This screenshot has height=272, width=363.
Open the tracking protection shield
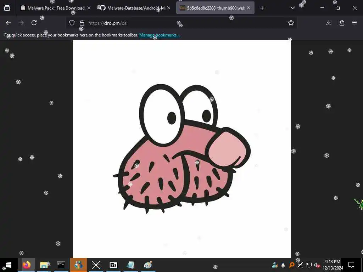point(72,23)
